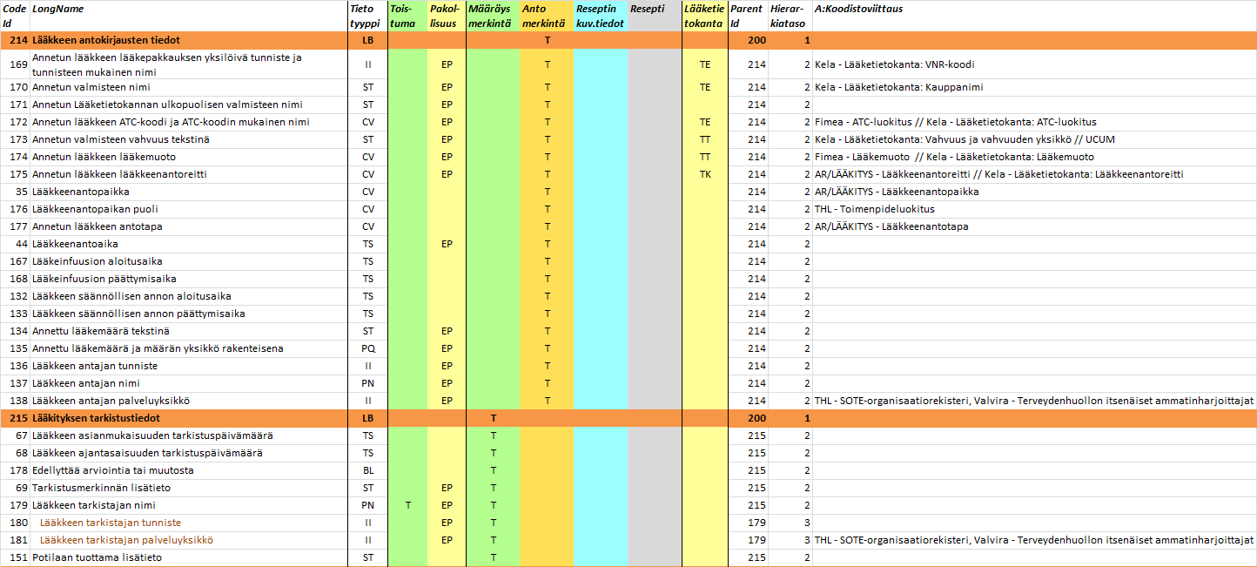Screen dimensions: 1257x567
Task: Select the yellow 'Pakollisuus' header cell
Action: tap(447, 16)
